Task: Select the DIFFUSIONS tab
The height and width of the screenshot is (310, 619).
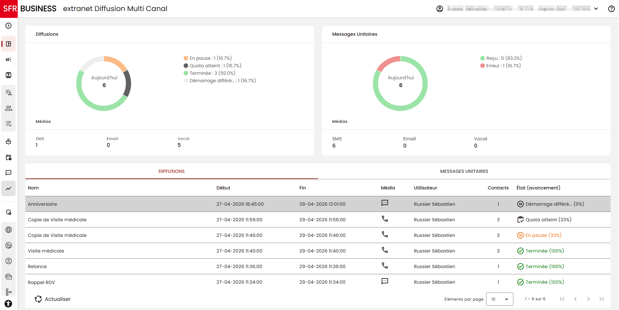Action: coord(172,171)
